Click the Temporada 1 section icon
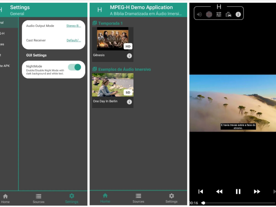The height and width of the screenshot is (207, 276). coord(95,23)
